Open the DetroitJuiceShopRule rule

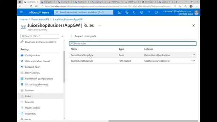(82, 55)
